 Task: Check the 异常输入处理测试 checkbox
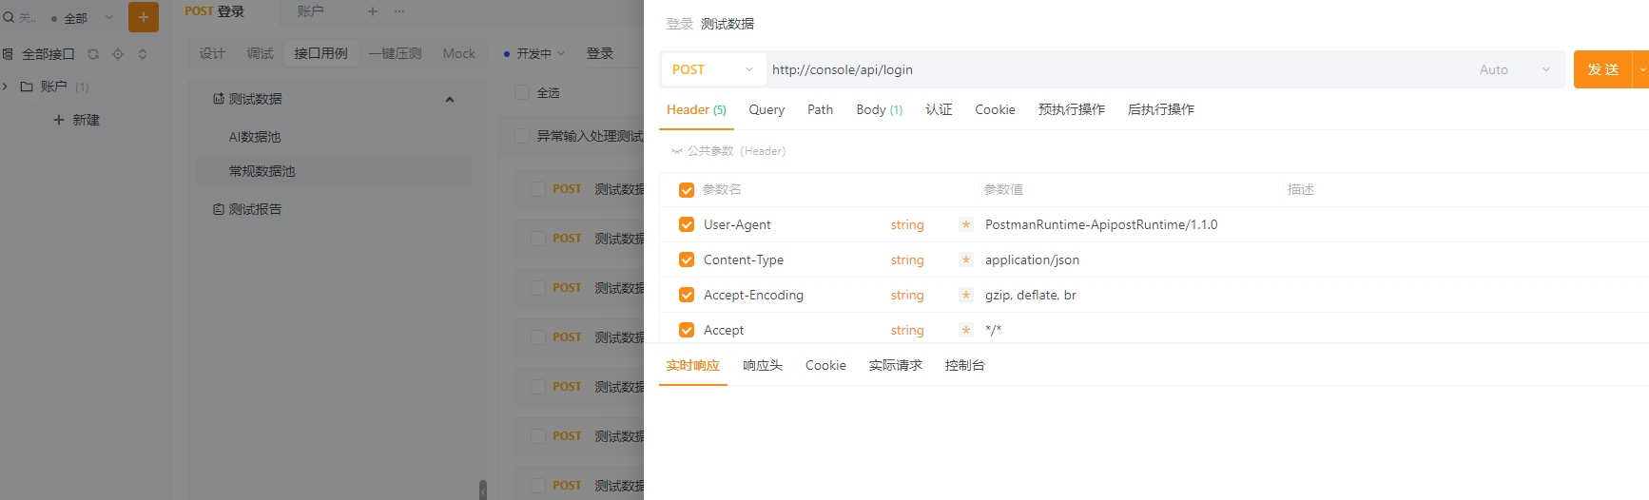[522, 136]
